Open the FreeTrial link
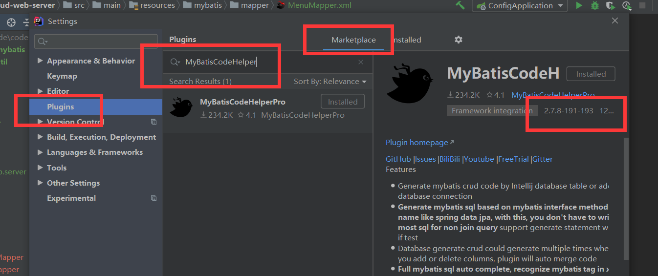Screen dimensions: 658x276 tap(513, 159)
